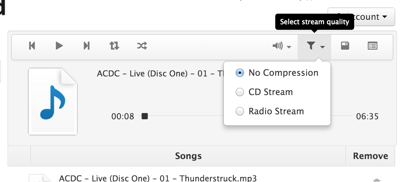Open the volume speaker control
This screenshot has width=402, height=182.
point(278,46)
